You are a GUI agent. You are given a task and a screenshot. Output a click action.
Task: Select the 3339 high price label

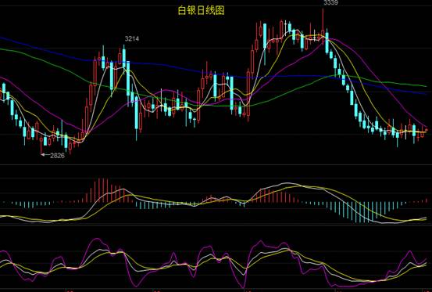point(330,3)
